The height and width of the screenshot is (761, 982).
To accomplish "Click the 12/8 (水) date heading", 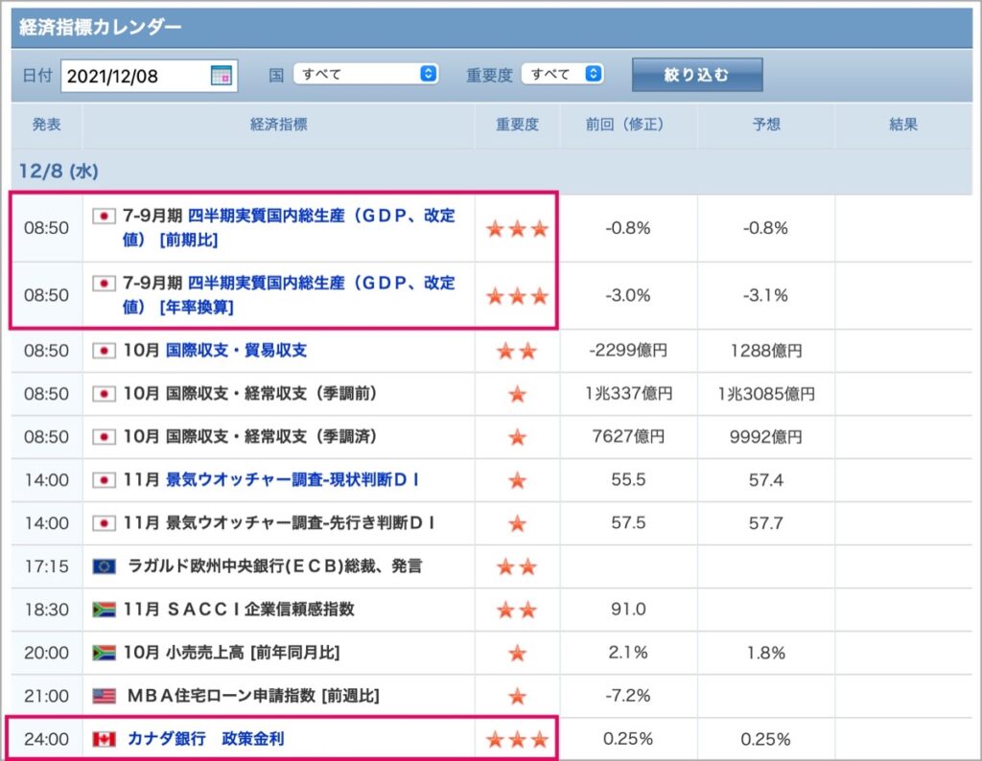I will click(x=58, y=172).
